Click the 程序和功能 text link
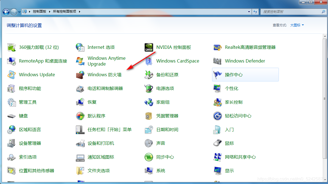This screenshot has height=184, width=328. point(30,88)
